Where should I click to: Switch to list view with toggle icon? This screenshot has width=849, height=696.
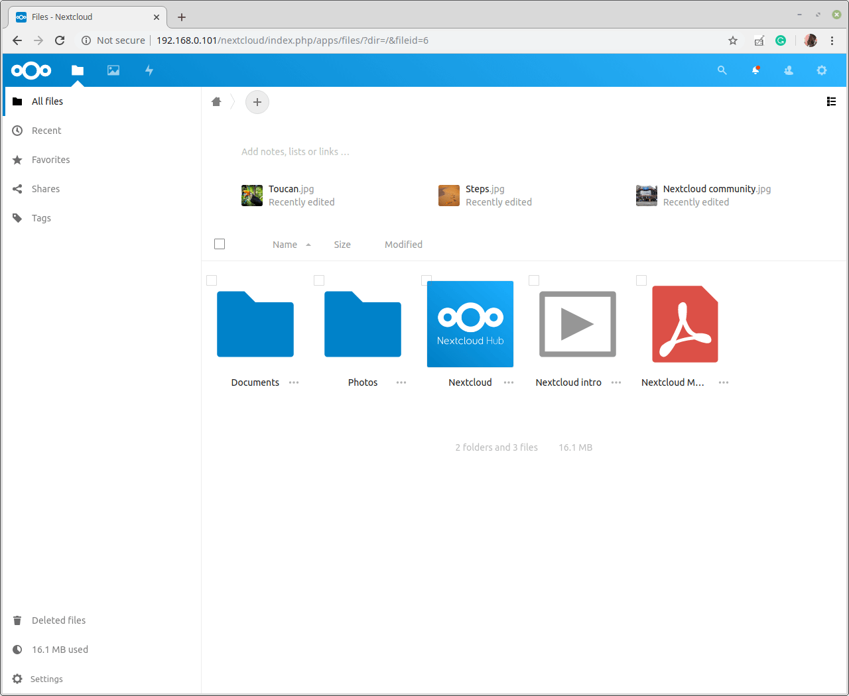pos(831,101)
